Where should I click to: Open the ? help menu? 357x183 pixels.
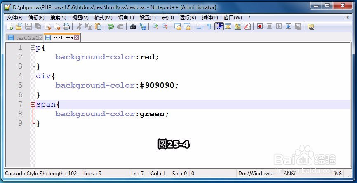[x=249, y=18]
